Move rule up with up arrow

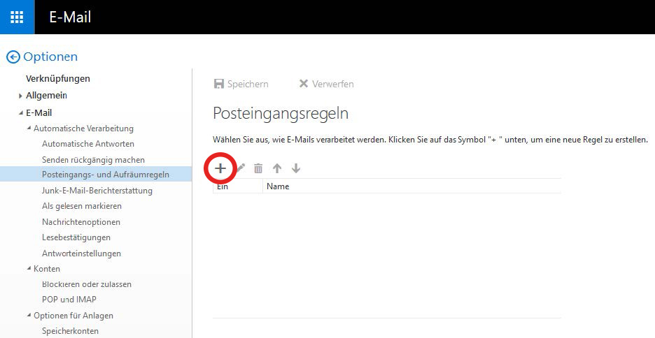277,168
